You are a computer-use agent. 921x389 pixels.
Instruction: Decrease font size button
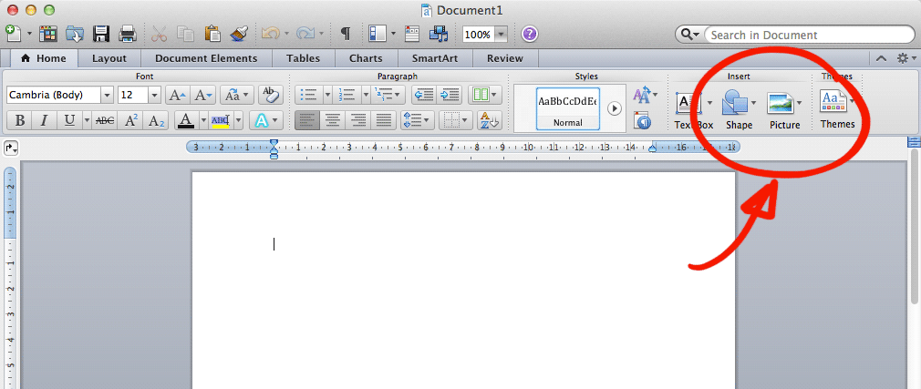[x=204, y=95]
